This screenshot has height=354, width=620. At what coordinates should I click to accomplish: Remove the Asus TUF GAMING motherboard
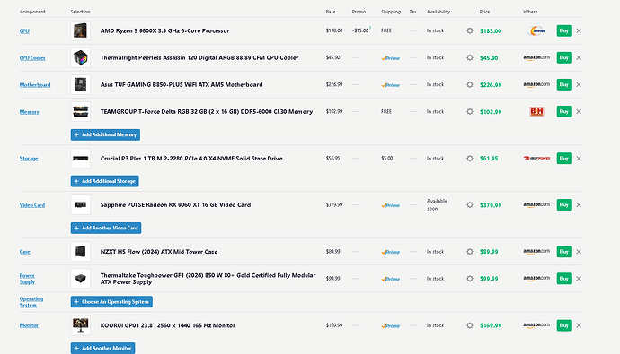(x=579, y=85)
